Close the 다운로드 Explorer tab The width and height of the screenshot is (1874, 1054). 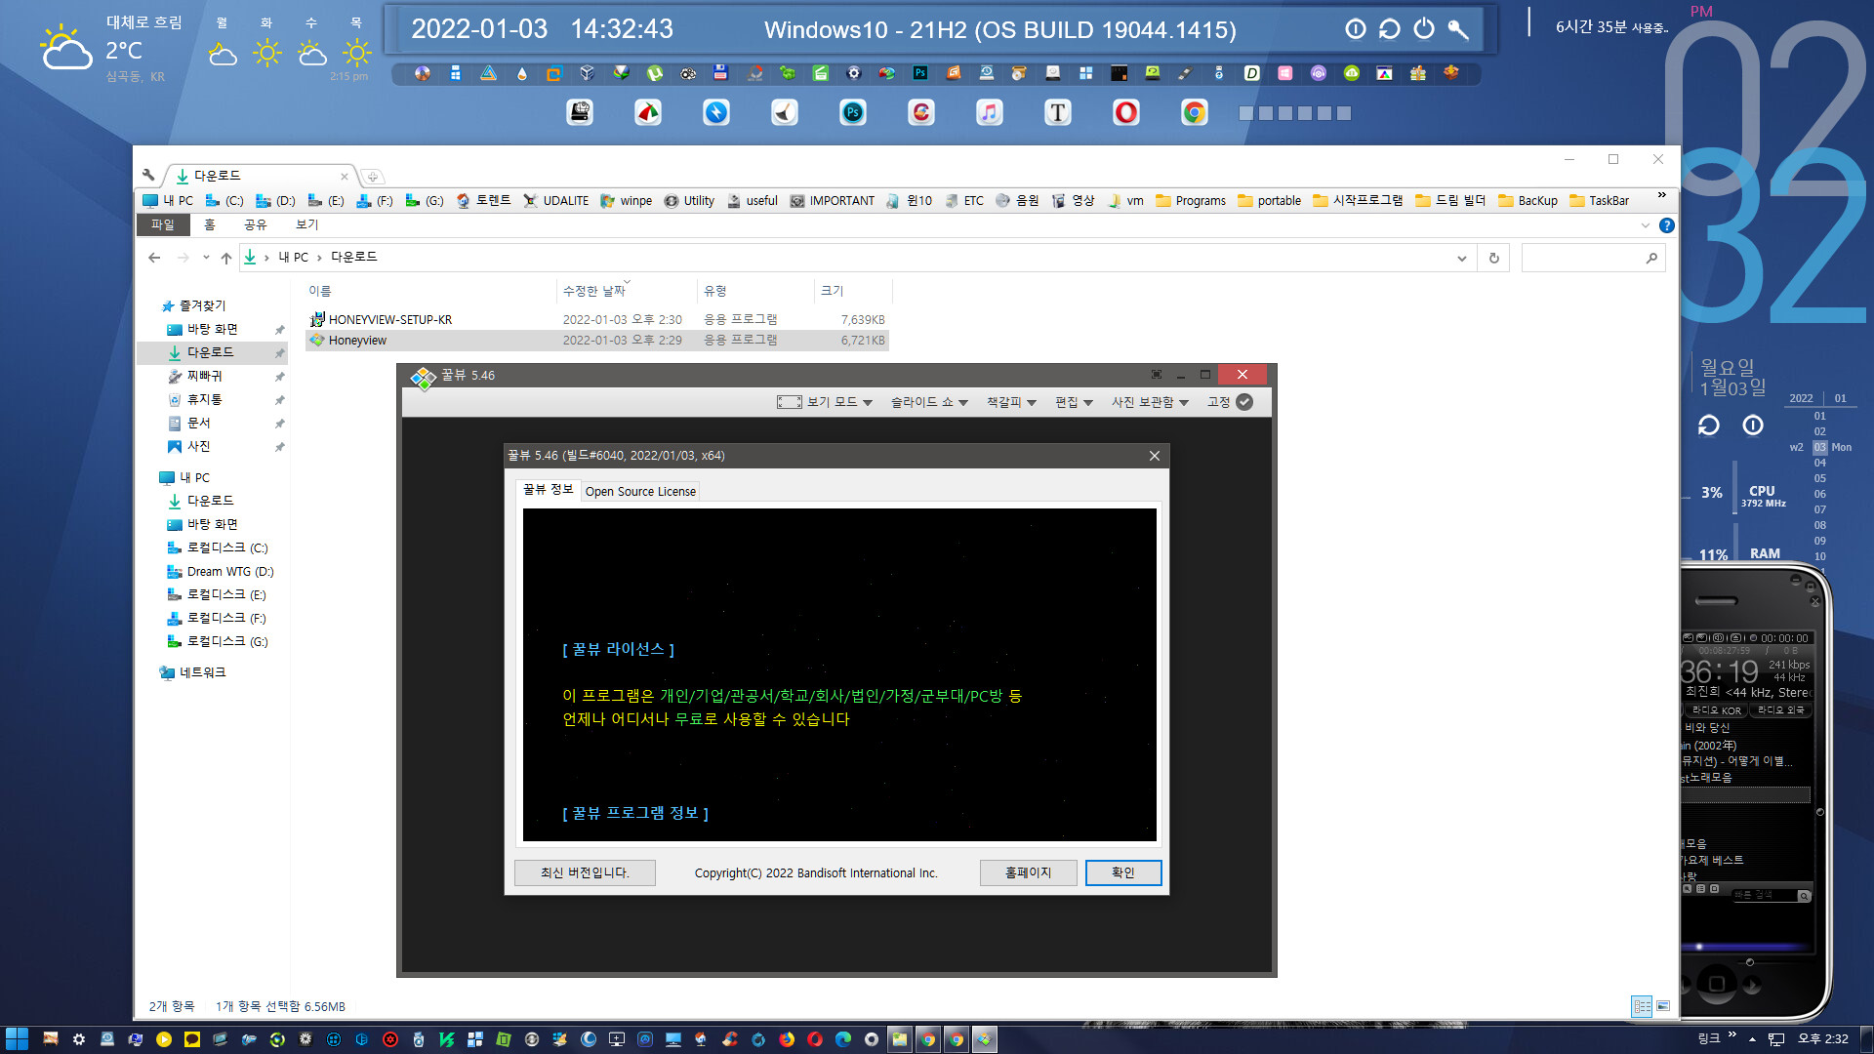[x=344, y=177]
